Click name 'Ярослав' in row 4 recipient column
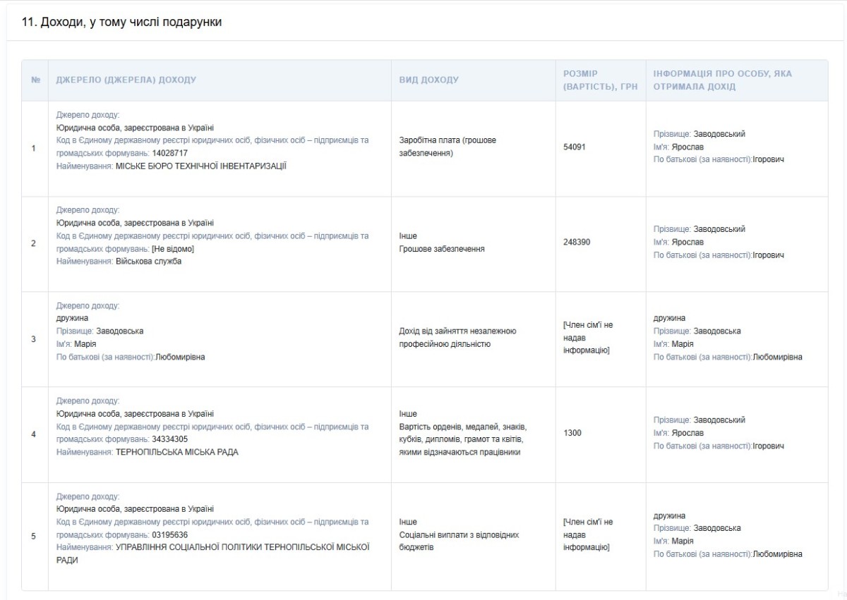Image resolution: width=847 pixels, height=600 pixels. (688, 433)
